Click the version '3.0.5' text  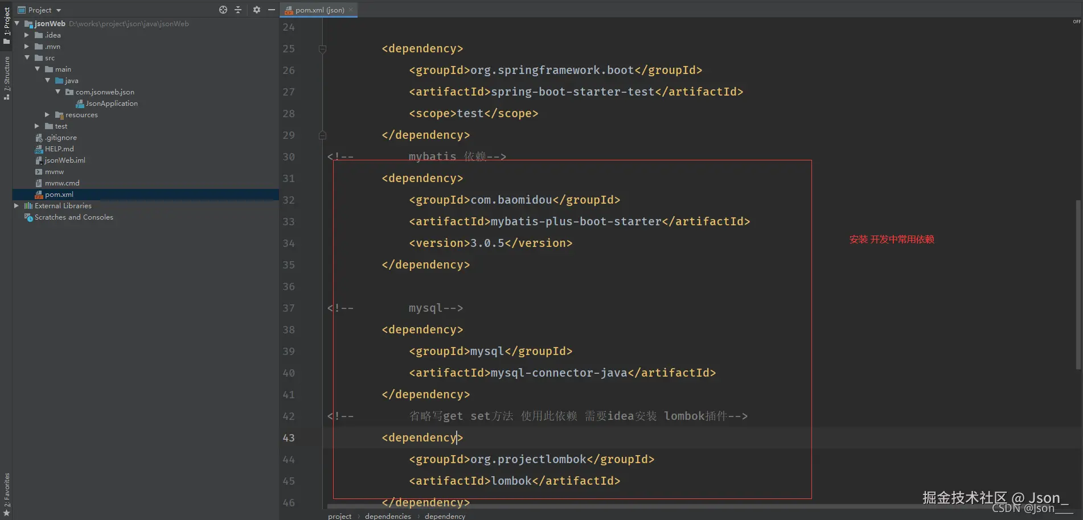click(487, 243)
